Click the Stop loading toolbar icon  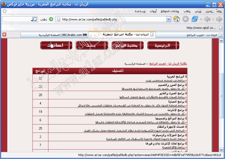click(185, 19)
